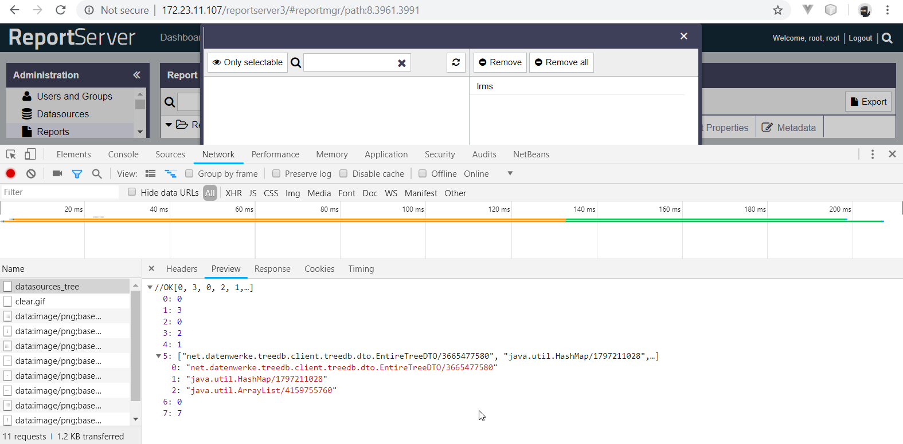Collapse the Administration panel with double chevron

[x=136, y=75]
